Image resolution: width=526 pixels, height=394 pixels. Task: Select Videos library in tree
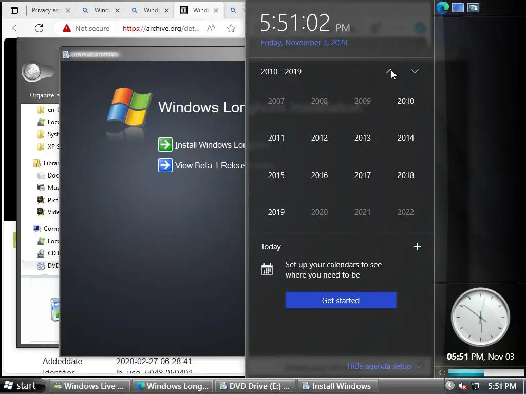[x=48, y=212]
